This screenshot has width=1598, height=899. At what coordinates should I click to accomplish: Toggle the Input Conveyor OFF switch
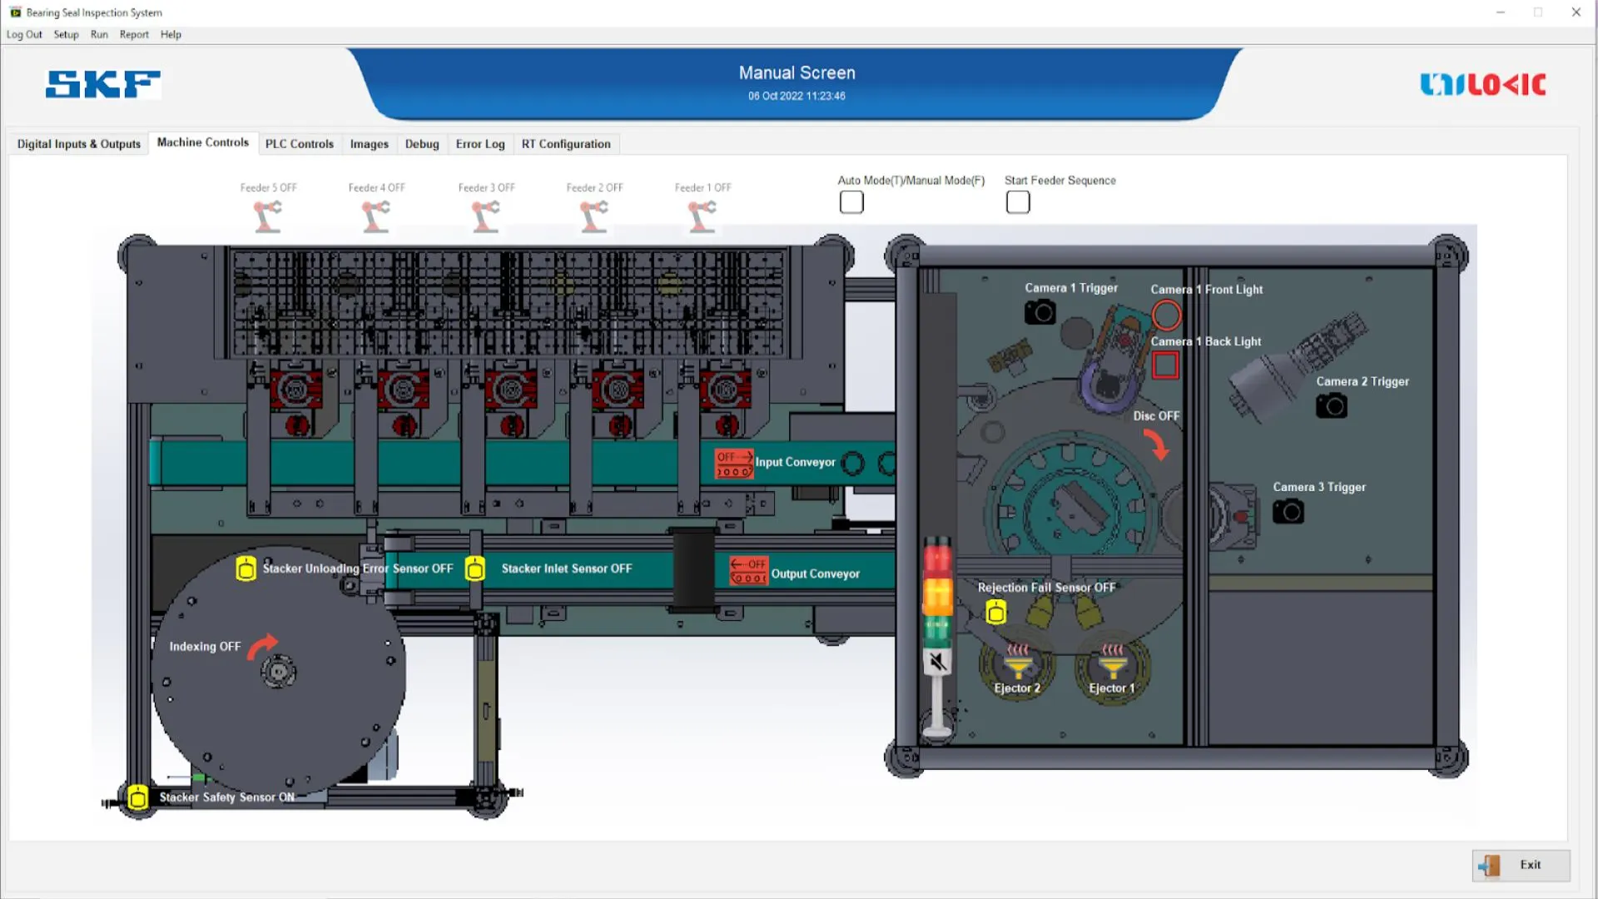(734, 464)
